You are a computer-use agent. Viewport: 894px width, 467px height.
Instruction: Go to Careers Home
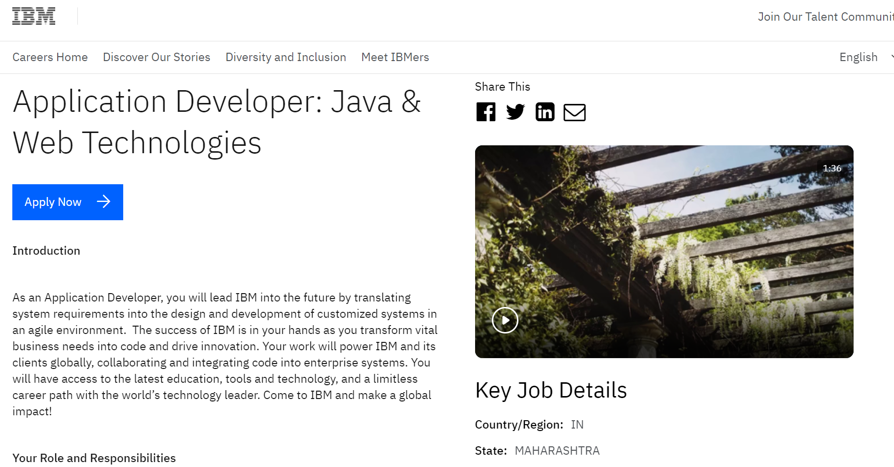pyautogui.click(x=50, y=57)
